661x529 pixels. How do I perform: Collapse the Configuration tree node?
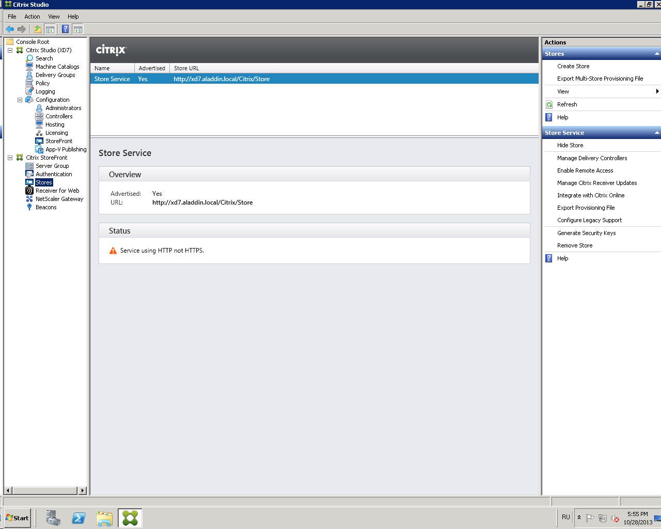coord(20,100)
